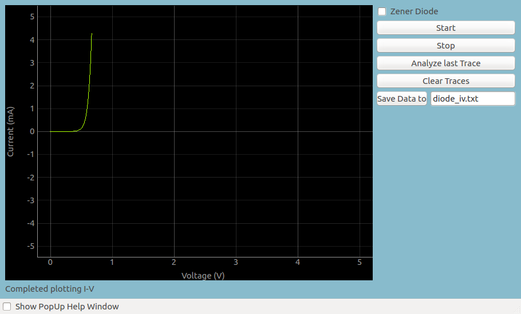
Task: Click the -5 tick on Current axis
Action: (31, 246)
